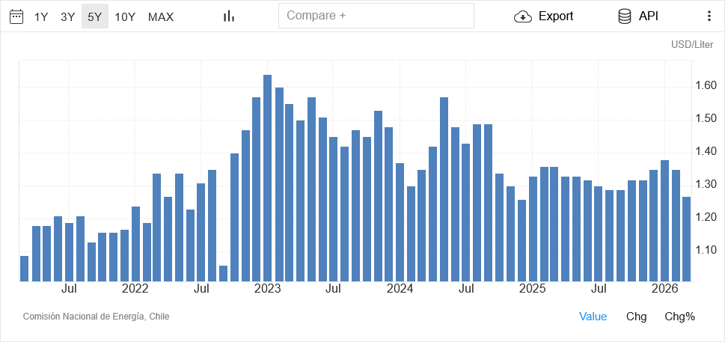Click into the Compare + field

(x=376, y=16)
